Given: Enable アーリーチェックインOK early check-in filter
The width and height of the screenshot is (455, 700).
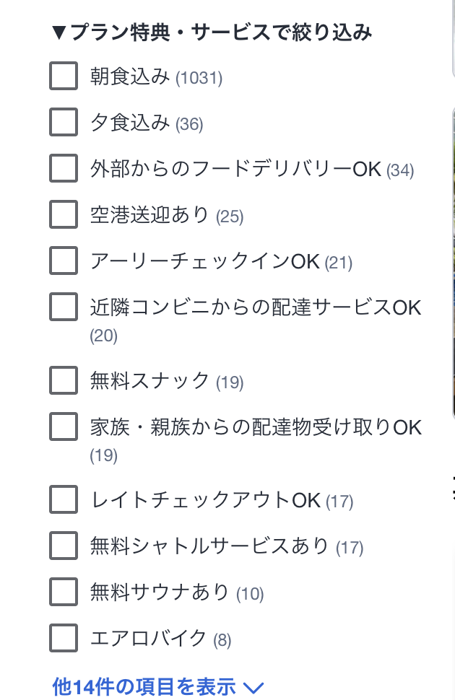Looking at the screenshot, I should coord(64,261).
